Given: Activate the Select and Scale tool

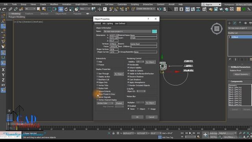Looking at the screenshot, I should [x=71, y=9].
